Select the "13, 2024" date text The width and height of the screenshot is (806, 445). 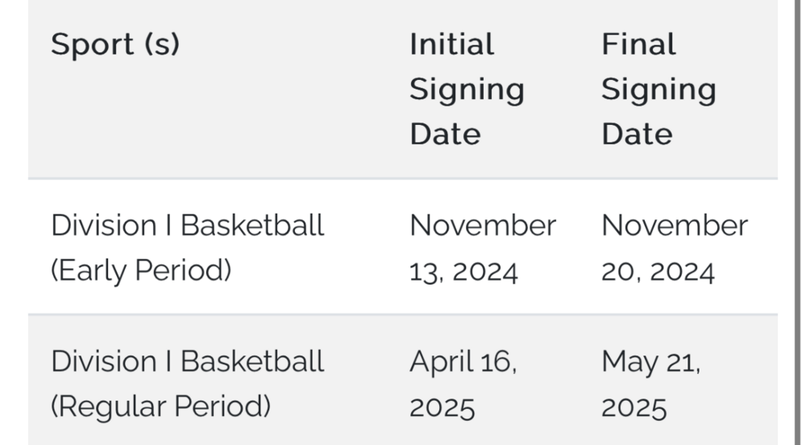(x=463, y=272)
